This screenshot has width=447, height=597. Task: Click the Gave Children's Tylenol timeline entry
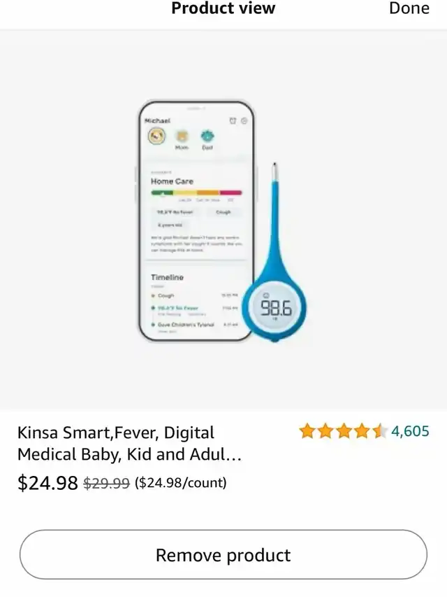186,325
